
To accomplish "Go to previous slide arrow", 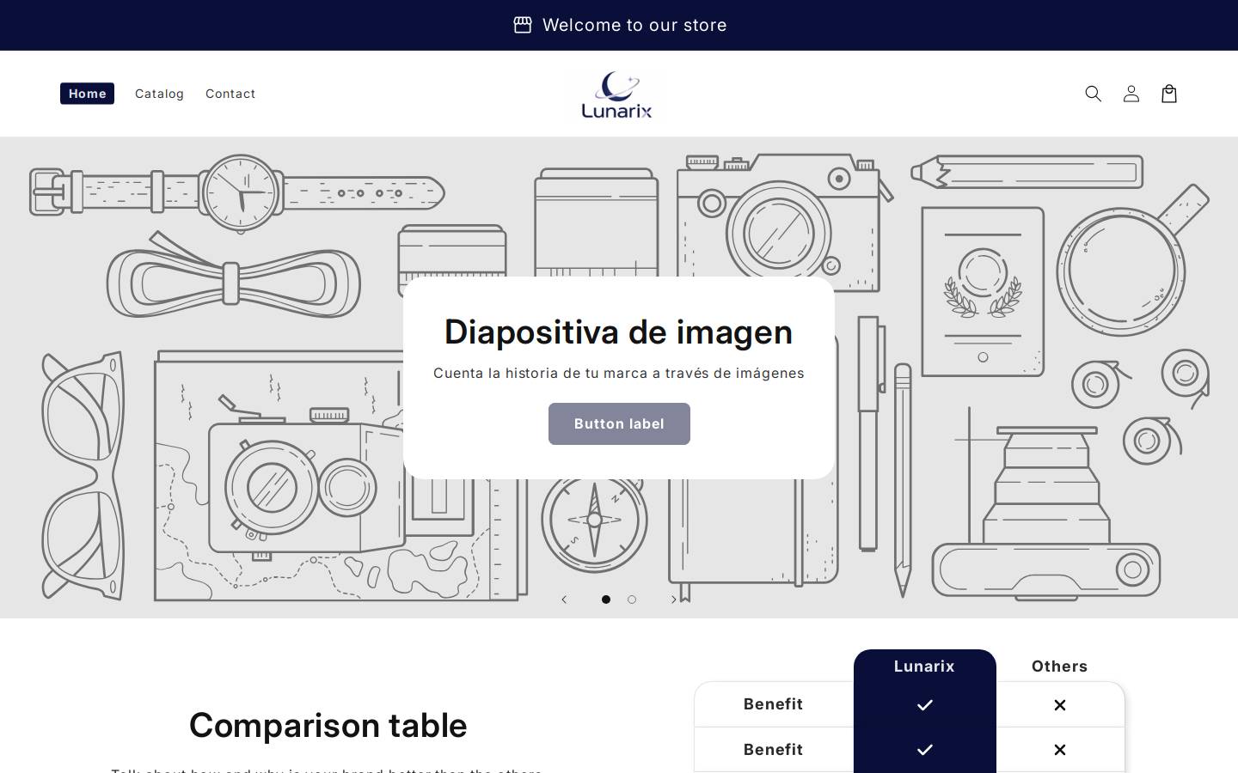I will point(564,600).
